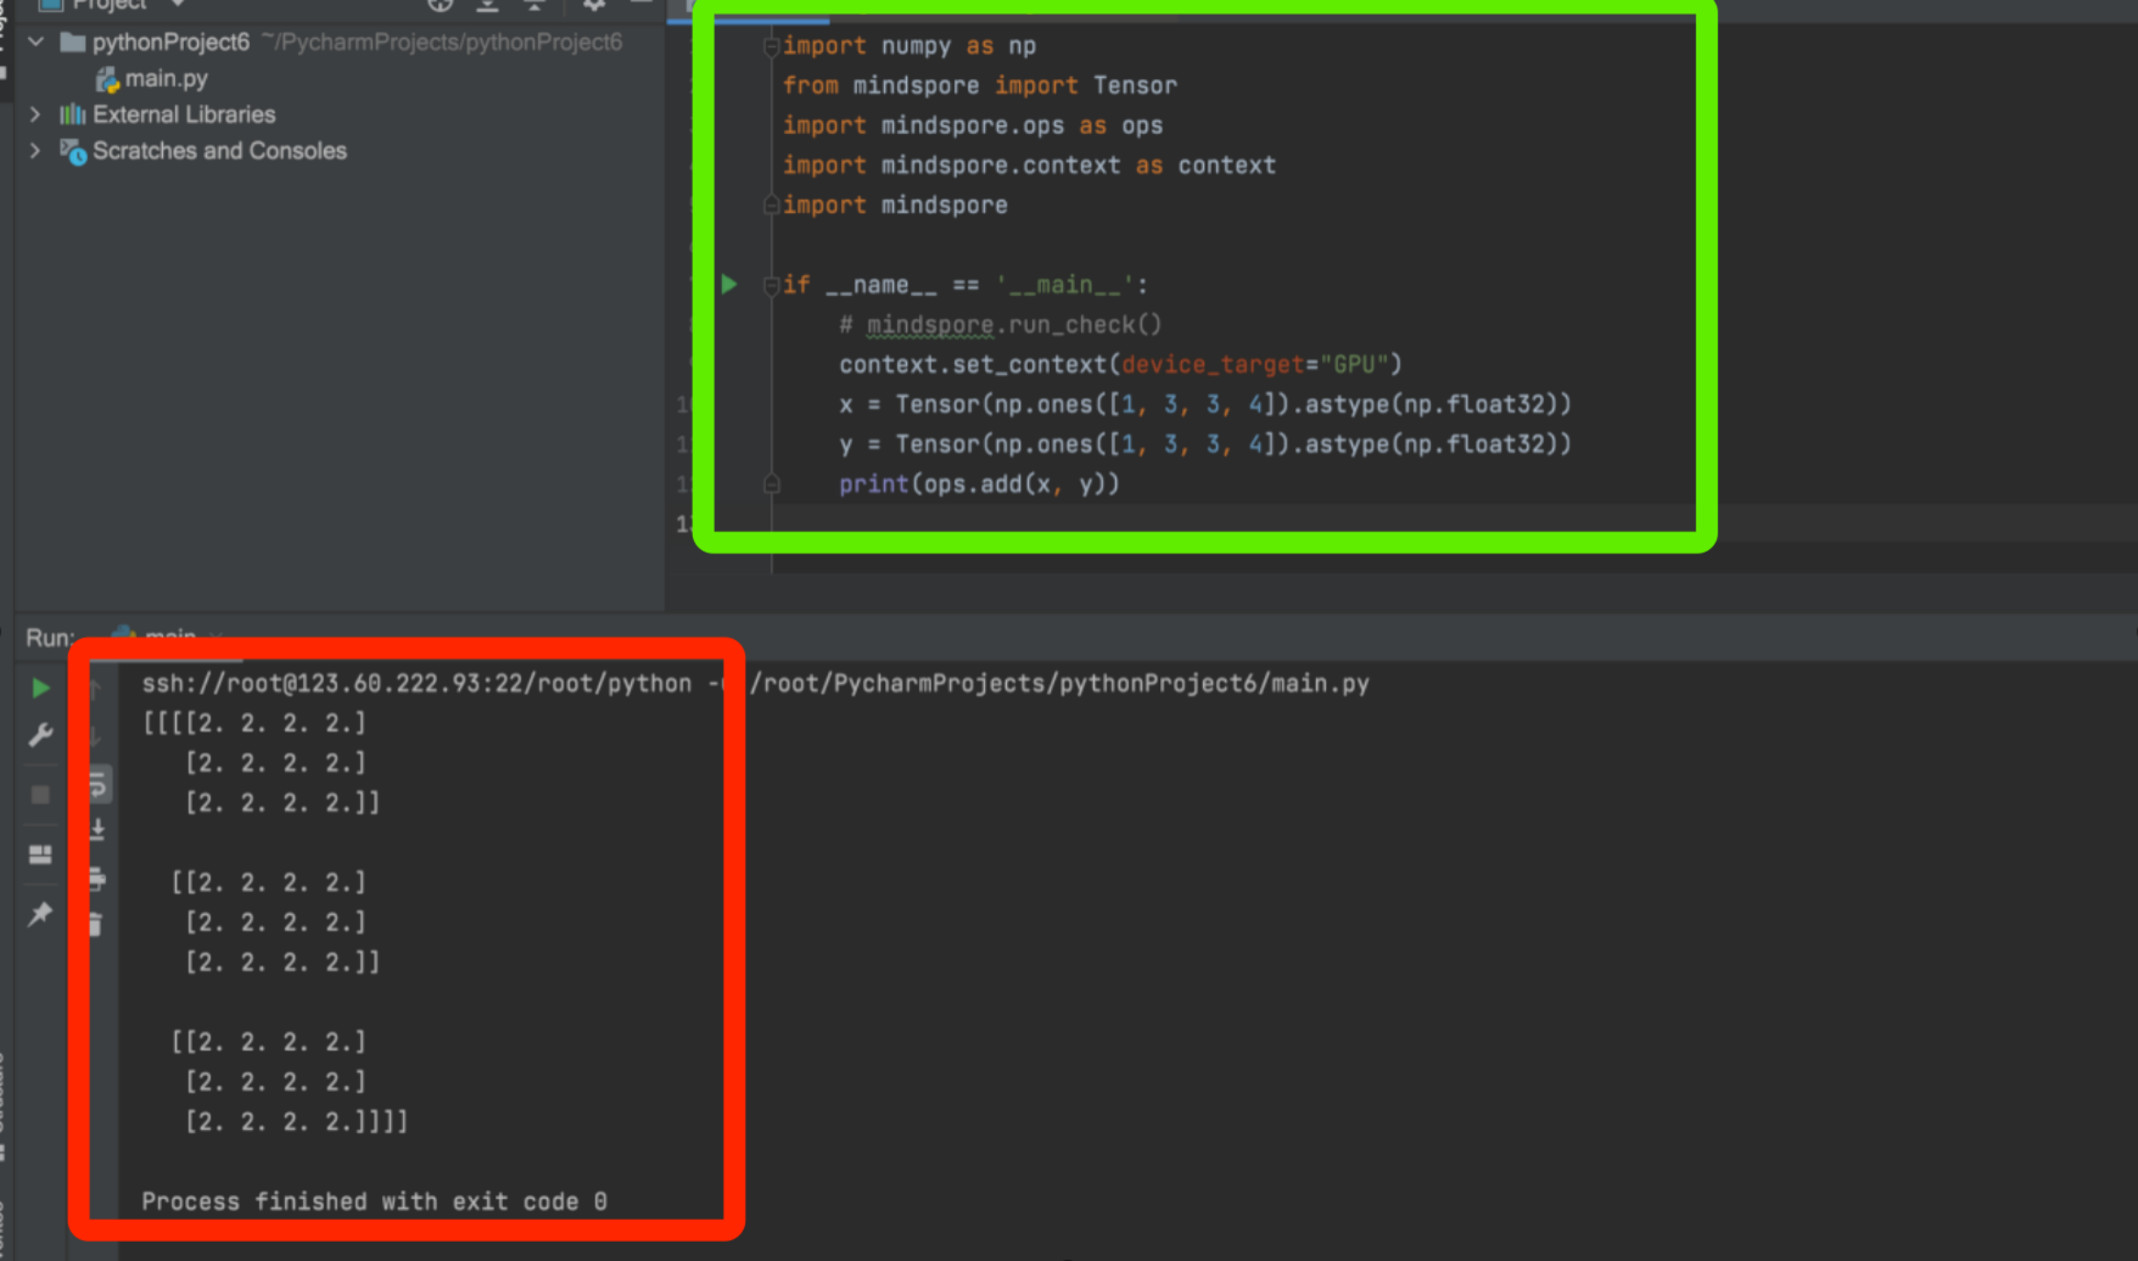Collapse the pythonProject6 folder tree

36,41
